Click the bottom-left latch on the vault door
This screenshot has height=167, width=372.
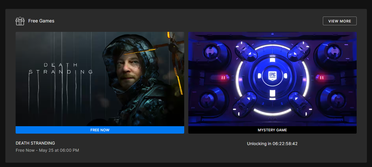244,104
